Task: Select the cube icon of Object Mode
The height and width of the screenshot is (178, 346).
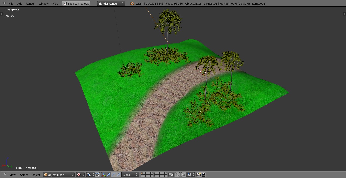Action: pyautogui.click(x=46, y=175)
